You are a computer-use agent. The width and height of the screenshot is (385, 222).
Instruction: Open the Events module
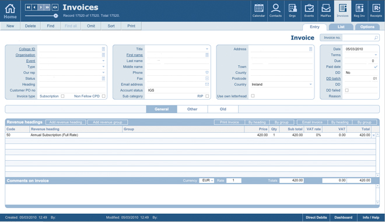309,10
